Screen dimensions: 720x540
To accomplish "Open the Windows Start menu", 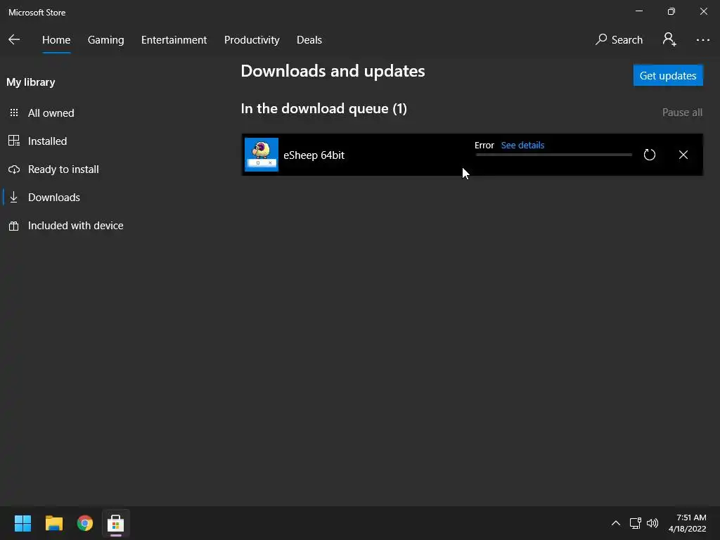I will click(x=22, y=523).
